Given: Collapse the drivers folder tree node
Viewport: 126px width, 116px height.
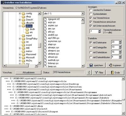Looking at the screenshot, I should pos(20,26).
